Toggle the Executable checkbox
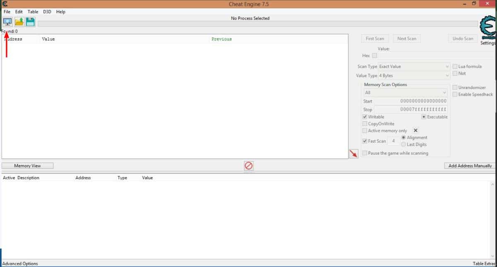 [424, 117]
